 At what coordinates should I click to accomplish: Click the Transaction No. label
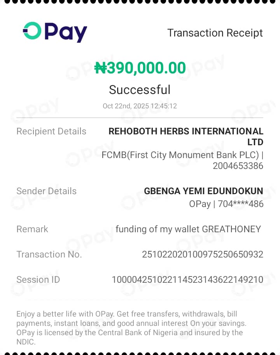(49, 254)
